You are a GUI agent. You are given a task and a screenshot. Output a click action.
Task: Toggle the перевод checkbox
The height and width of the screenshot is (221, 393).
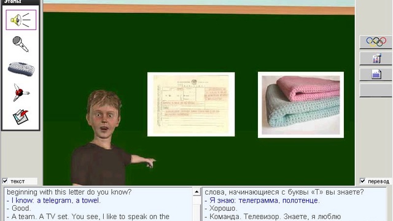pos(362,181)
